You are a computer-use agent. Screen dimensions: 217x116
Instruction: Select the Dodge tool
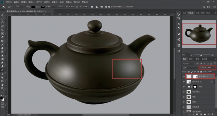click(x=2, y=67)
